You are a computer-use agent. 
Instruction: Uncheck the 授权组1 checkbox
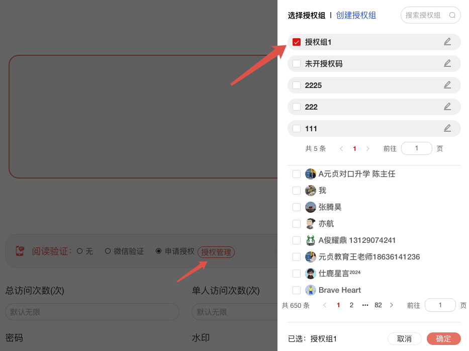click(x=297, y=42)
